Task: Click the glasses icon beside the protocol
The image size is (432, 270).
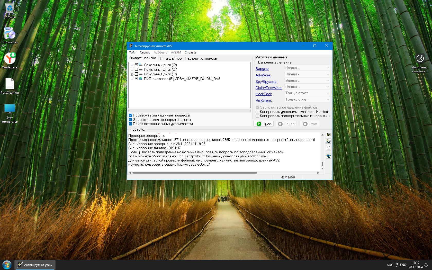Action: coord(328,141)
